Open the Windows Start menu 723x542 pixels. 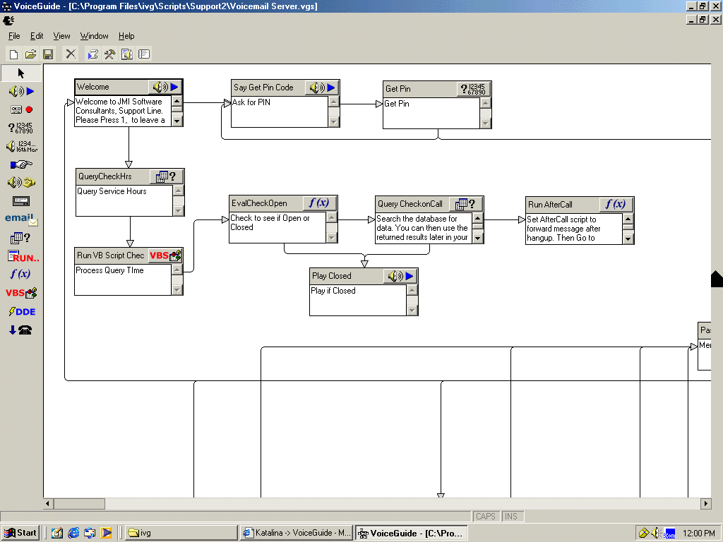20,533
